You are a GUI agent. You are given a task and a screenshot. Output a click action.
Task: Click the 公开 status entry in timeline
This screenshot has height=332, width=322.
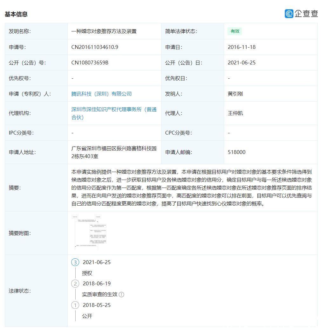point(87,316)
